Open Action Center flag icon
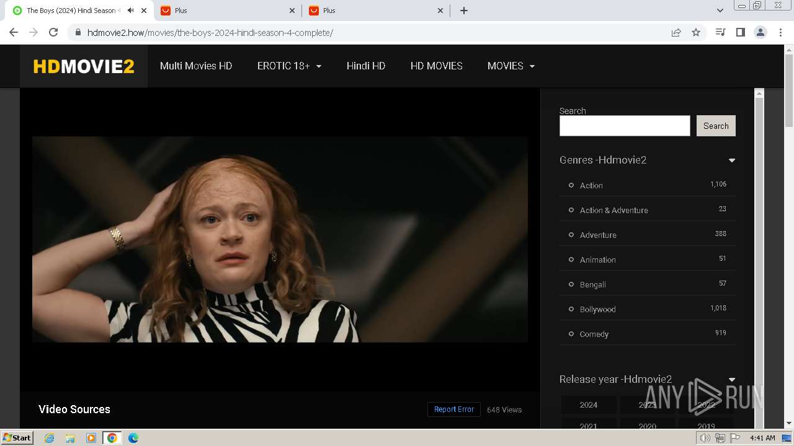The width and height of the screenshot is (794, 446). 735,438
